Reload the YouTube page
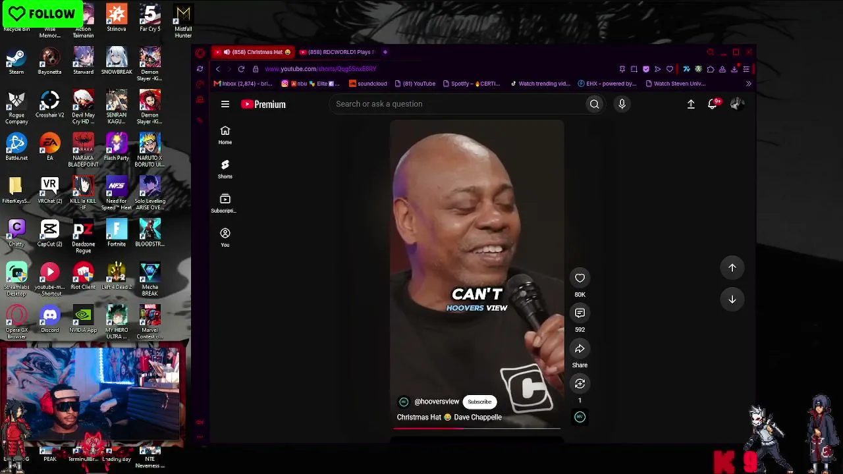The width and height of the screenshot is (843, 474). pos(241,69)
